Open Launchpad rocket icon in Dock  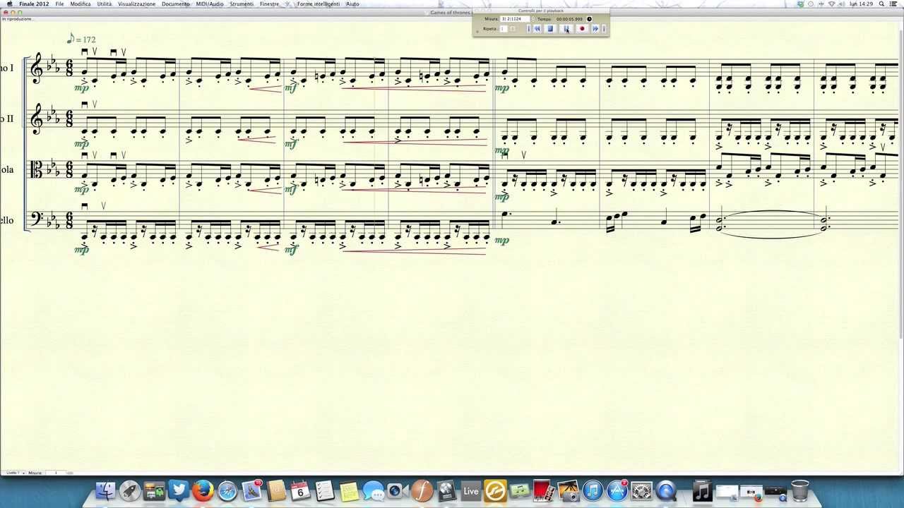click(x=130, y=490)
